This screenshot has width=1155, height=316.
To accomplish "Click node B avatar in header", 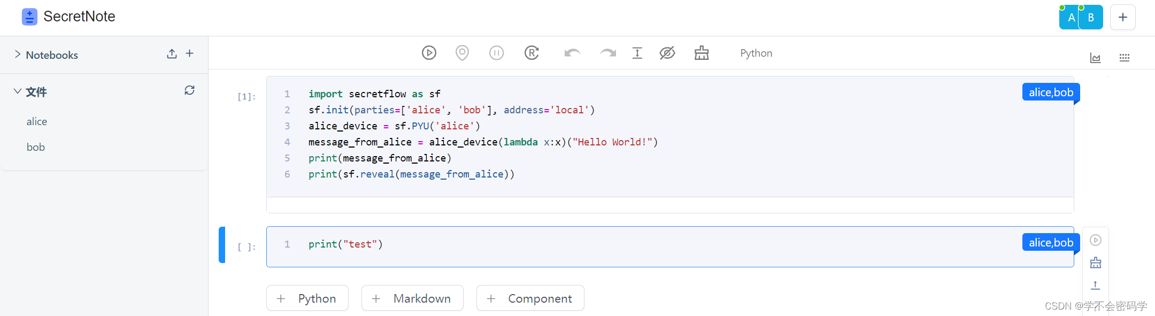I will point(1091,17).
